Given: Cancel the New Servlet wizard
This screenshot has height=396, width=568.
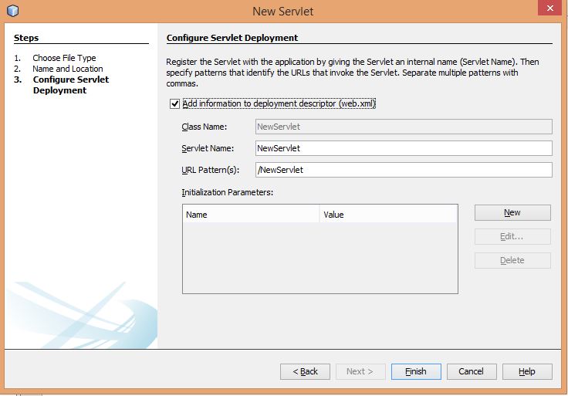Looking at the screenshot, I should [x=471, y=371].
